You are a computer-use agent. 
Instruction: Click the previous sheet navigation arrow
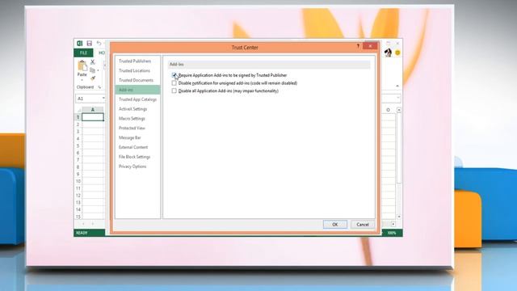click(x=83, y=224)
